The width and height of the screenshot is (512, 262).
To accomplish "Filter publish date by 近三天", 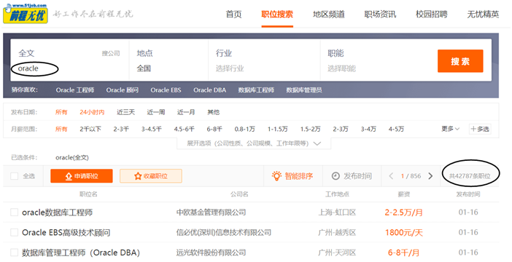I will (x=125, y=112).
